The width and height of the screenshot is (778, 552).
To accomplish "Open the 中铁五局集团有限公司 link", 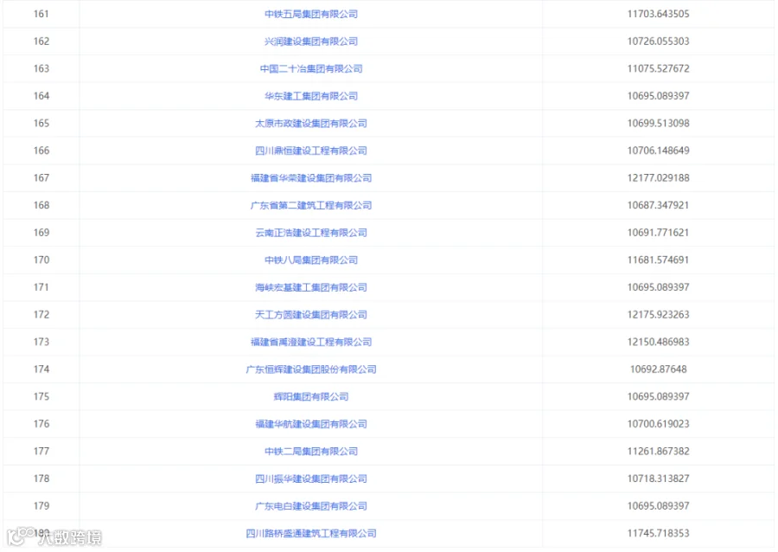I will pyautogui.click(x=311, y=14).
